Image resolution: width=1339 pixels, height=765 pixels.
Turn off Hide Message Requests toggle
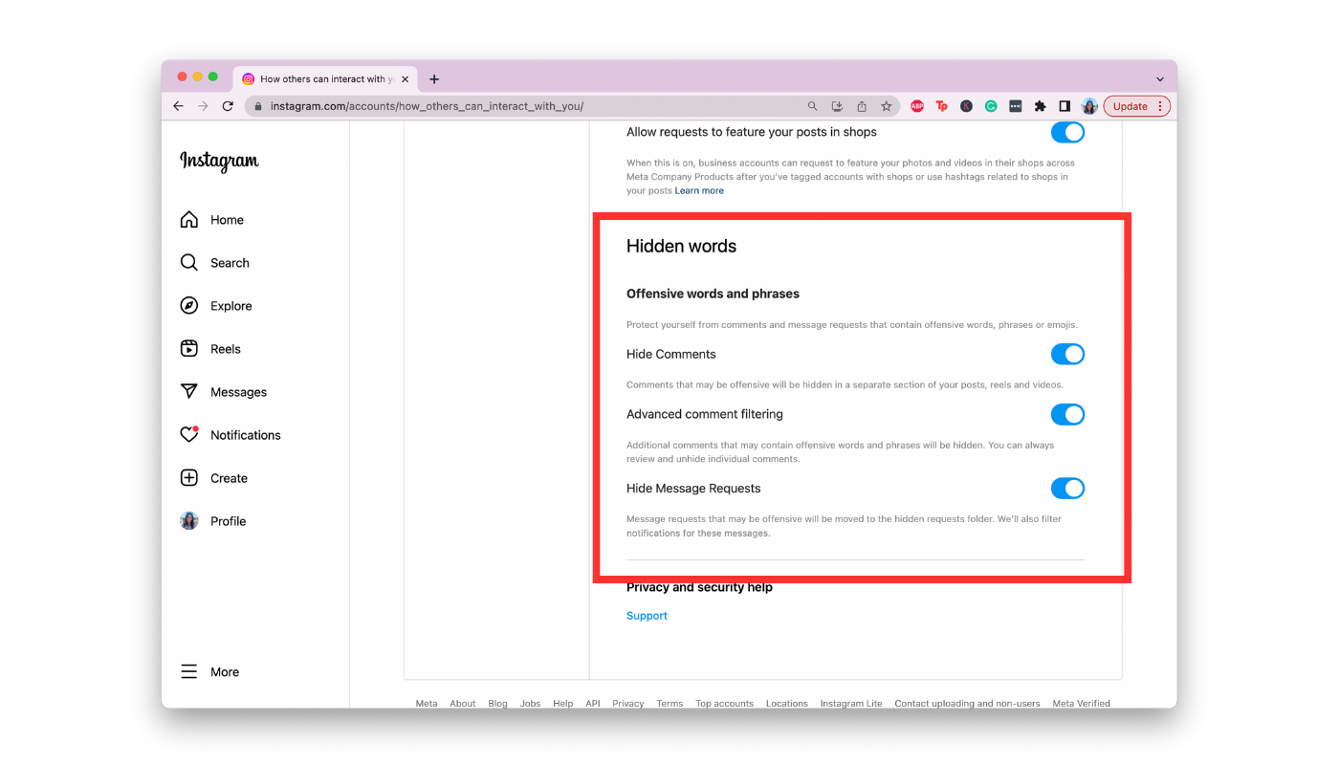(1067, 488)
